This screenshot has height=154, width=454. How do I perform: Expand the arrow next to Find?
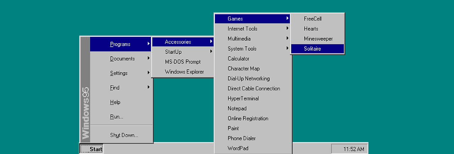149,87
